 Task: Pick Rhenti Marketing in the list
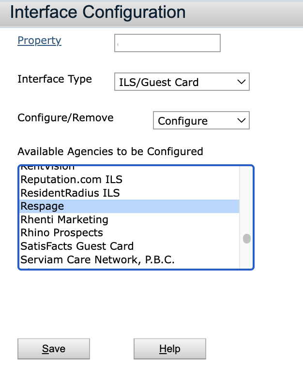click(64, 219)
